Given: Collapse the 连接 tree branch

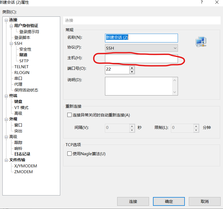Looking at the screenshot, I should [x=6, y=20].
